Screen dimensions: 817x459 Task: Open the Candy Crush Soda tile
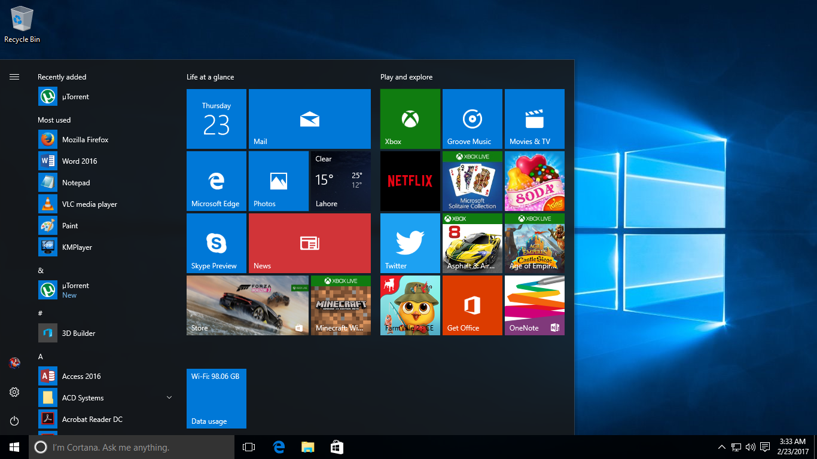[x=535, y=181]
